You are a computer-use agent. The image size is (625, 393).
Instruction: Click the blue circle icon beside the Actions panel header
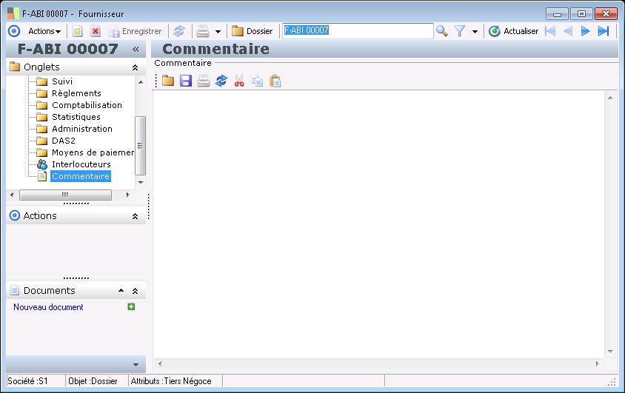[x=15, y=215]
